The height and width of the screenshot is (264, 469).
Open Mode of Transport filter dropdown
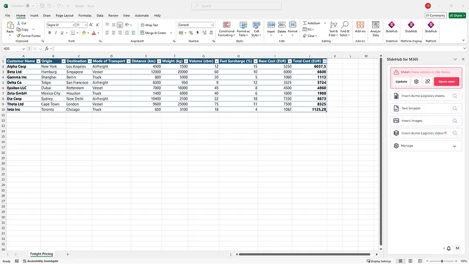128,61
